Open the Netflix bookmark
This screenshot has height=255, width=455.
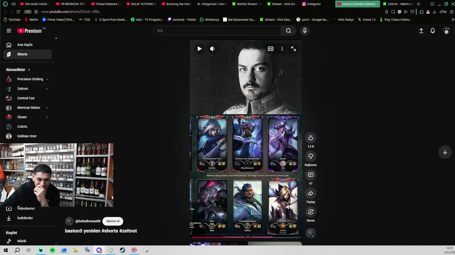point(31,19)
